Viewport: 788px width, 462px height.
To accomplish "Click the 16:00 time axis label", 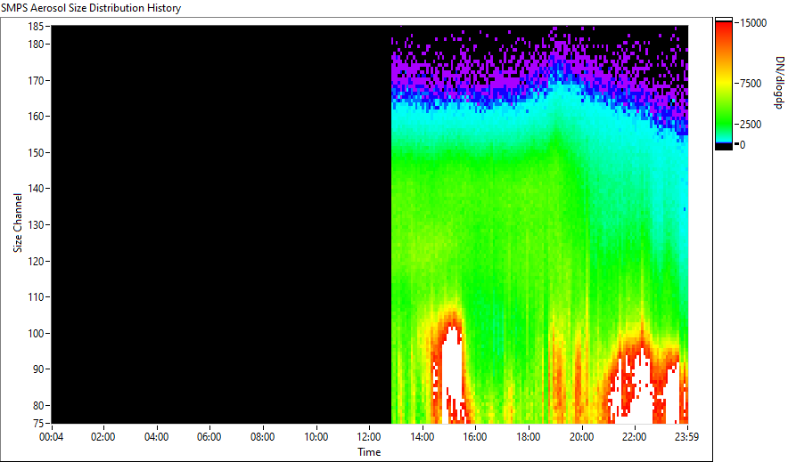I will click(475, 437).
